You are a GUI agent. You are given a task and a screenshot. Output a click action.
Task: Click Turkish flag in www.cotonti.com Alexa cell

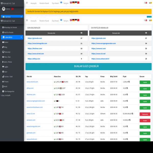click(x=63, y=82)
